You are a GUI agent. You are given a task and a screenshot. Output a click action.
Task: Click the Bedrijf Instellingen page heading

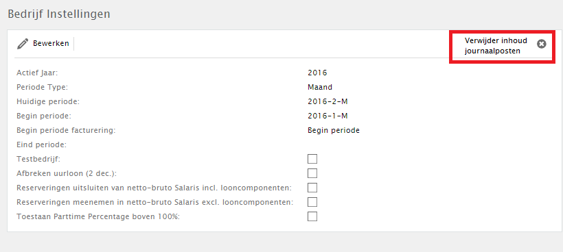point(59,14)
